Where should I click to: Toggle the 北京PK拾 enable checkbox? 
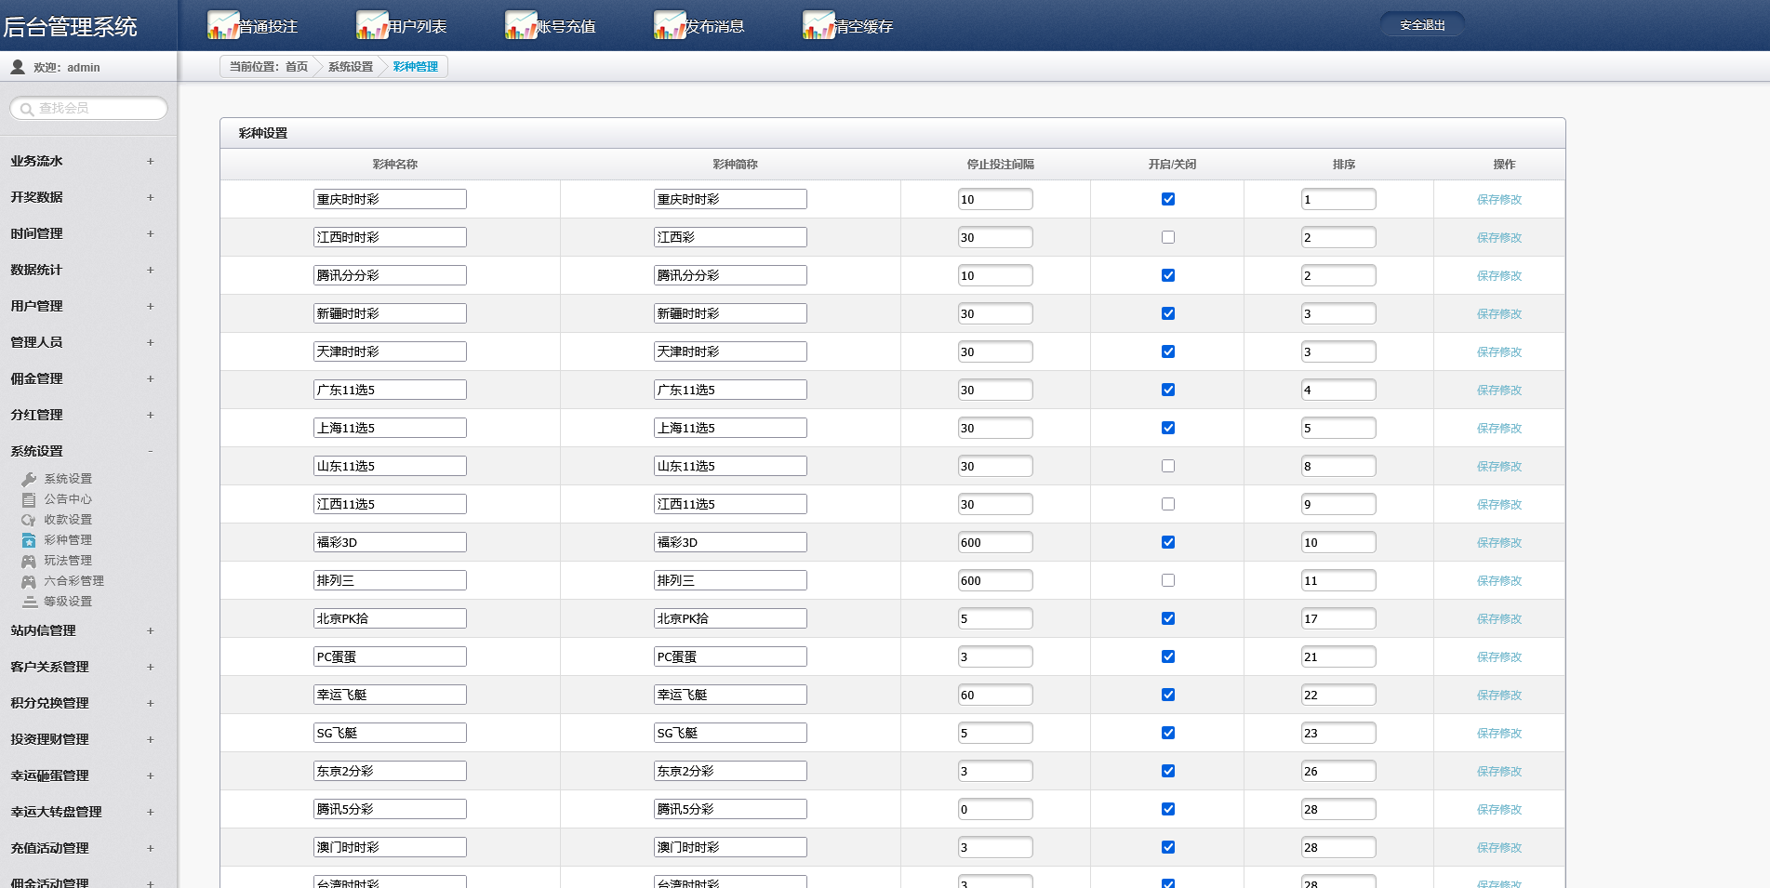pos(1168,618)
